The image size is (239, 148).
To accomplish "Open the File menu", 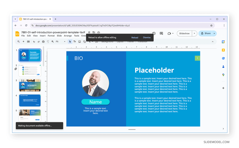I will (x=23, y=36).
